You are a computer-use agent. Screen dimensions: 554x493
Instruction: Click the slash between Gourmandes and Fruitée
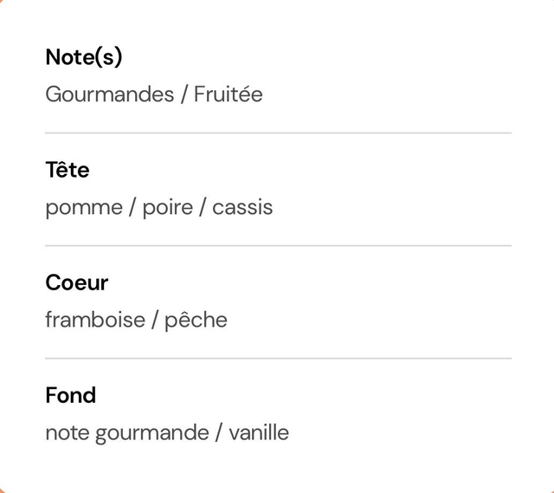[x=184, y=94]
